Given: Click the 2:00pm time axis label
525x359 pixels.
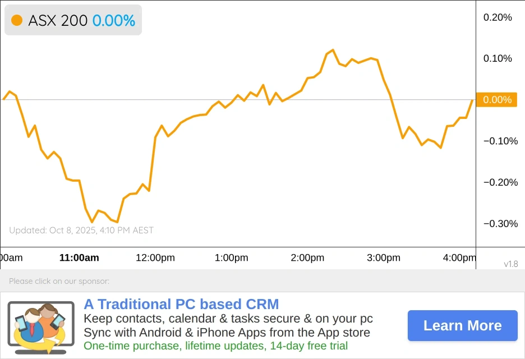Looking at the screenshot, I should click(307, 258).
